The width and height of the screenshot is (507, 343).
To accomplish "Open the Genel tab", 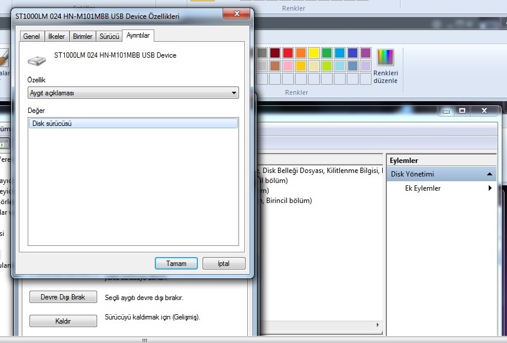I will (31, 36).
